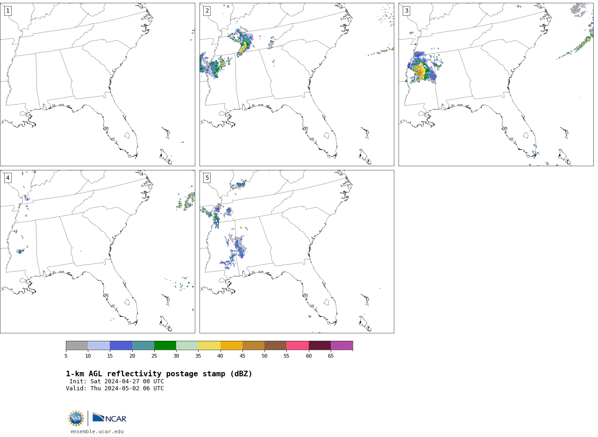Screen dimensions: 598x437
Task: Click the panel number label 3
Action: click(x=406, y=11)
